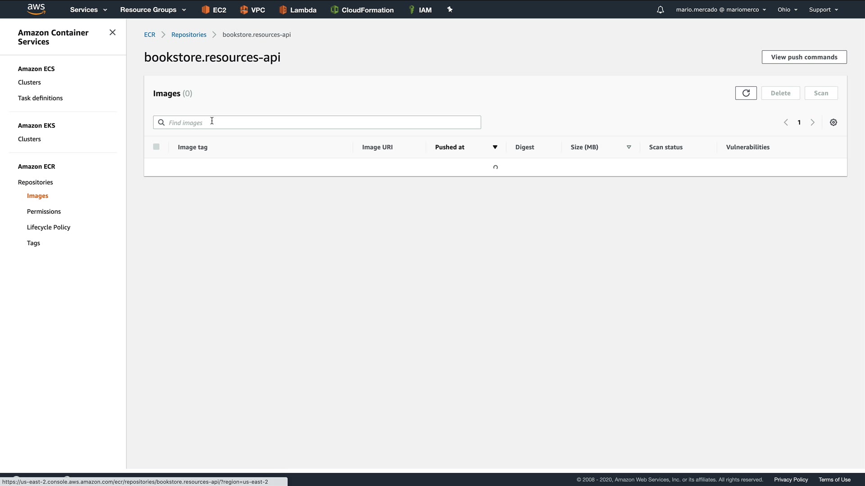Go to Repositories breadcrumb link
Screen dimensions: 865x486
coord(189,35)
